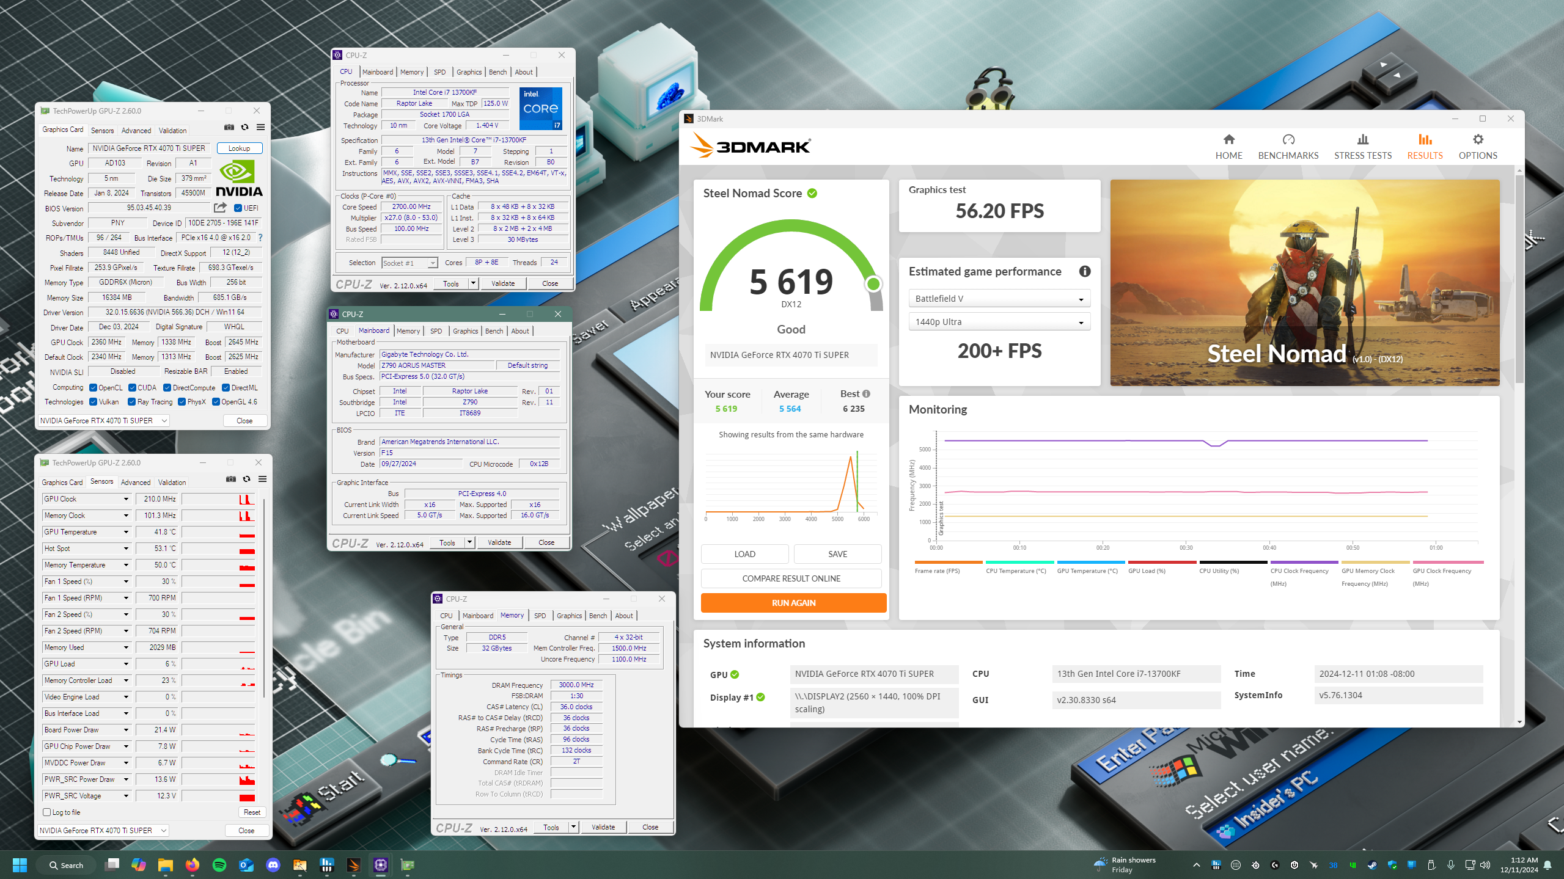Image resolution: width=1564 pixels, height=879 pixels.
Task: Open 3DMark HOME section
Action: [x=1228, y=147]
